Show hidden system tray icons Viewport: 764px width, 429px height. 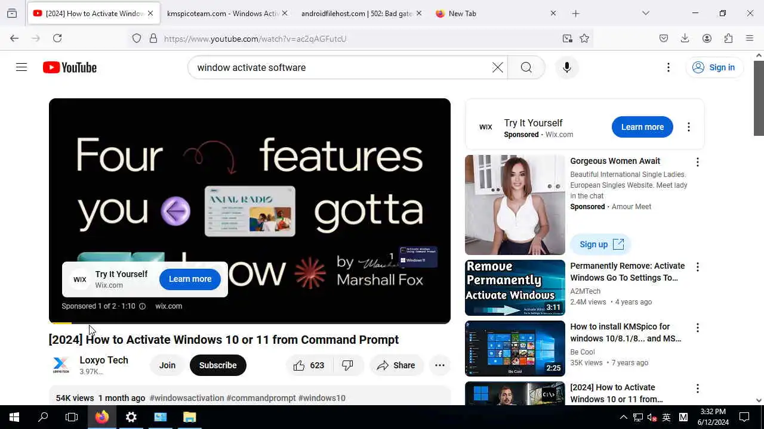[623, 417]
